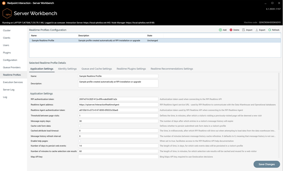
Task: Click the green Add icon
Action: [x=220, y=30]
